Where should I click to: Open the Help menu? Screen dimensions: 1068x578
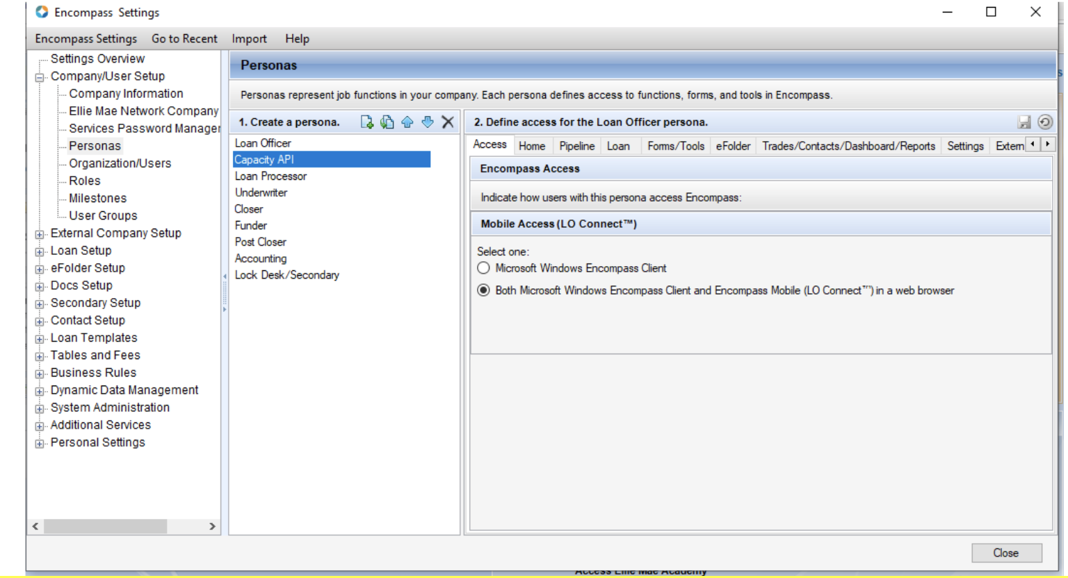297,39
